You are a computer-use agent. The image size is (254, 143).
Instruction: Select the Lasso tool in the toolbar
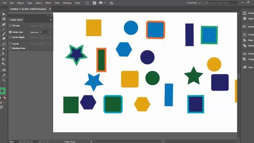coord(4,19)
